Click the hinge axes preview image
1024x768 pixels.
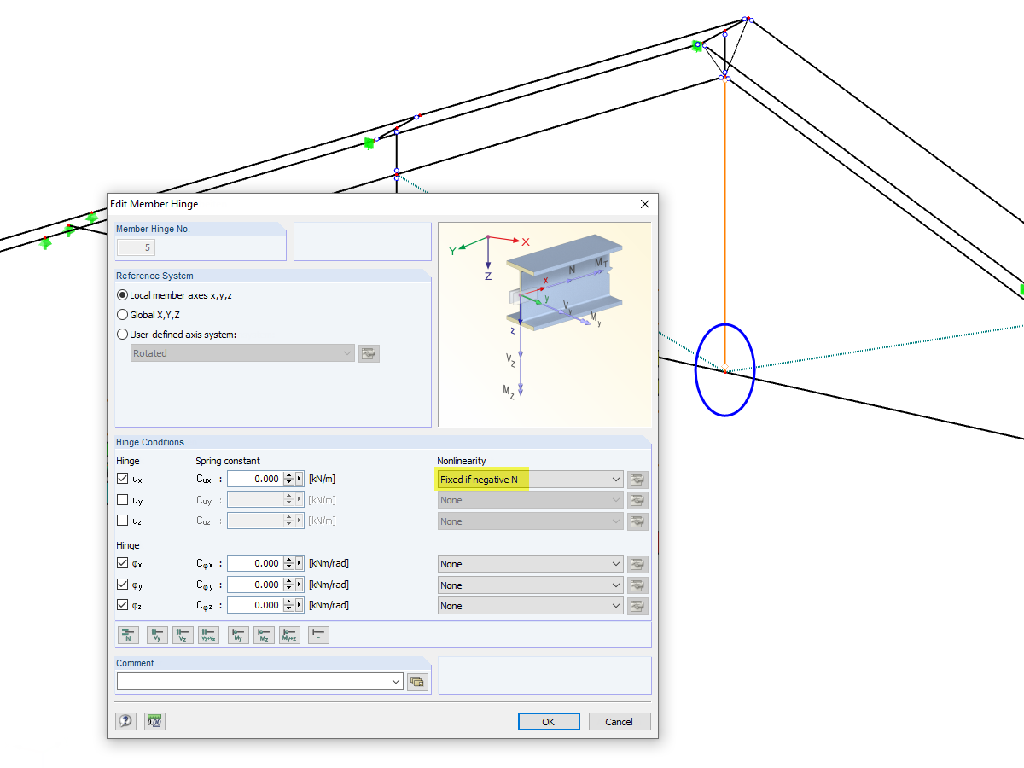click(544, 324)
